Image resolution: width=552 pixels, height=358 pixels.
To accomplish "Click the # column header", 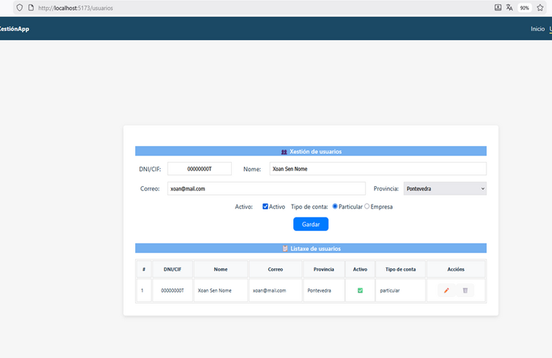I will (x=144, y=269).
